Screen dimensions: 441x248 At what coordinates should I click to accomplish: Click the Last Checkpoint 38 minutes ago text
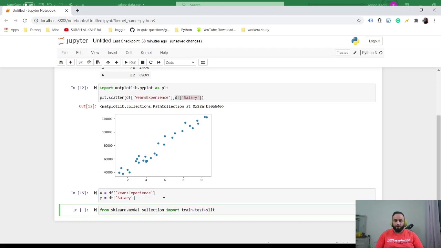tap(140, 41)
